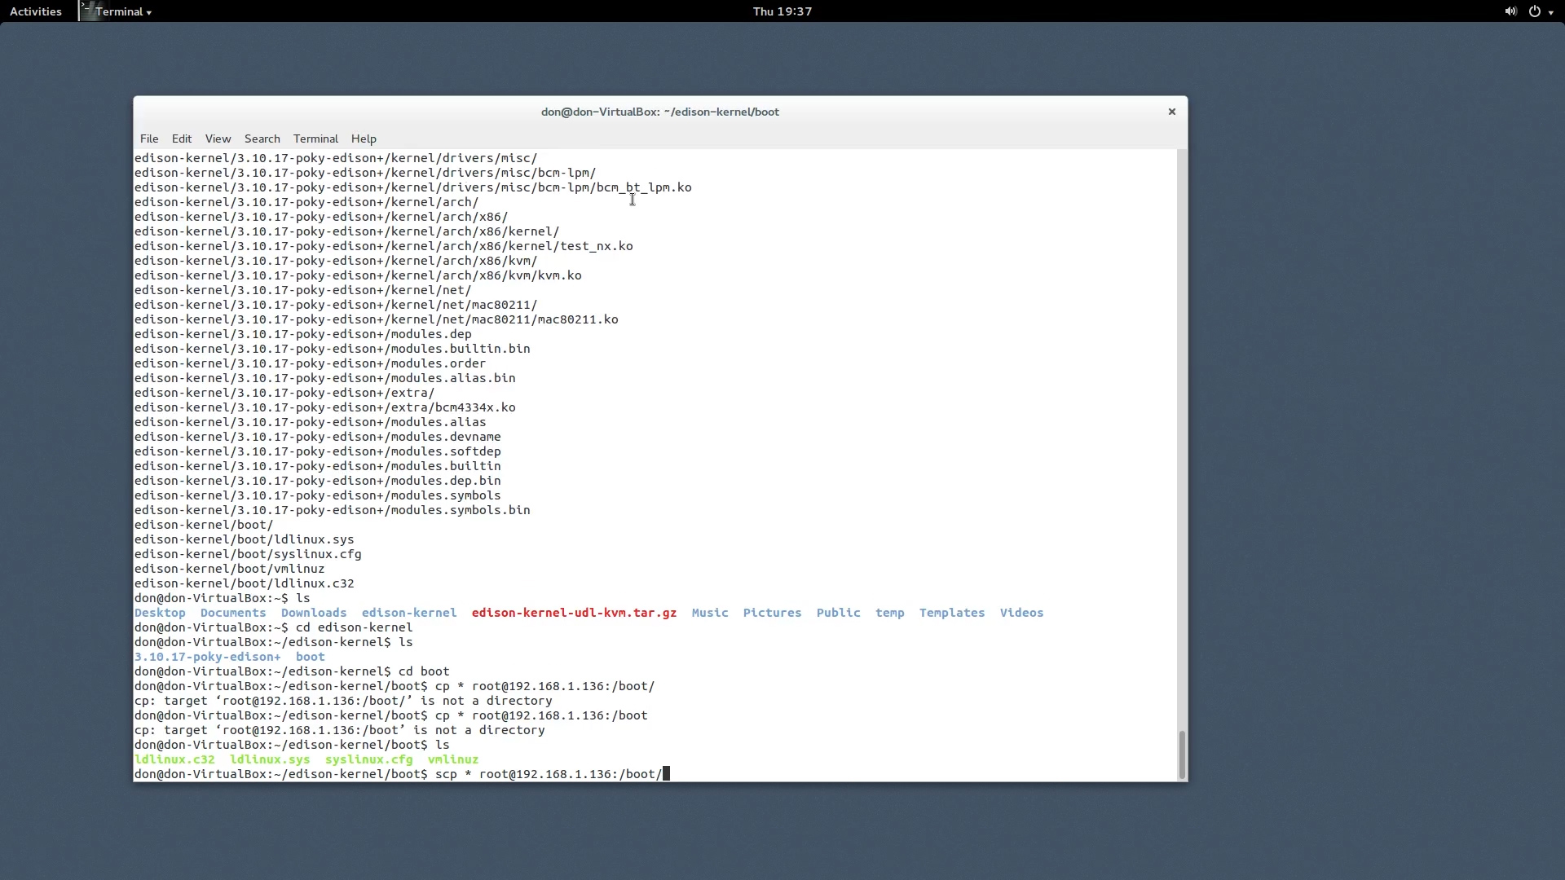Image resolution: width=1565 pixels, height=880 pixels.
Task: Click the volume speaker icon in top bar
Action: 1510,11
